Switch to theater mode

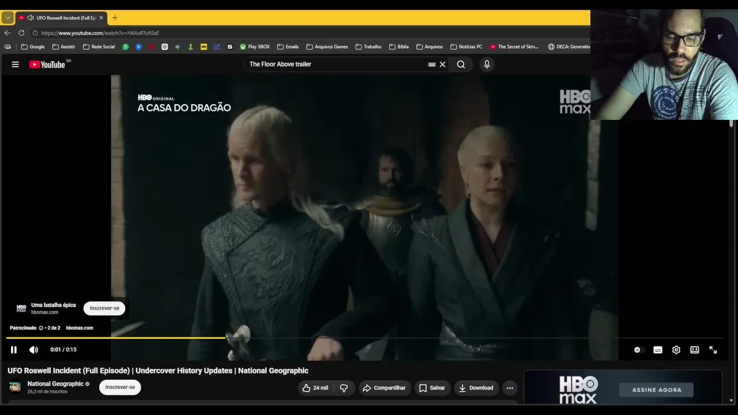(695, 350)
